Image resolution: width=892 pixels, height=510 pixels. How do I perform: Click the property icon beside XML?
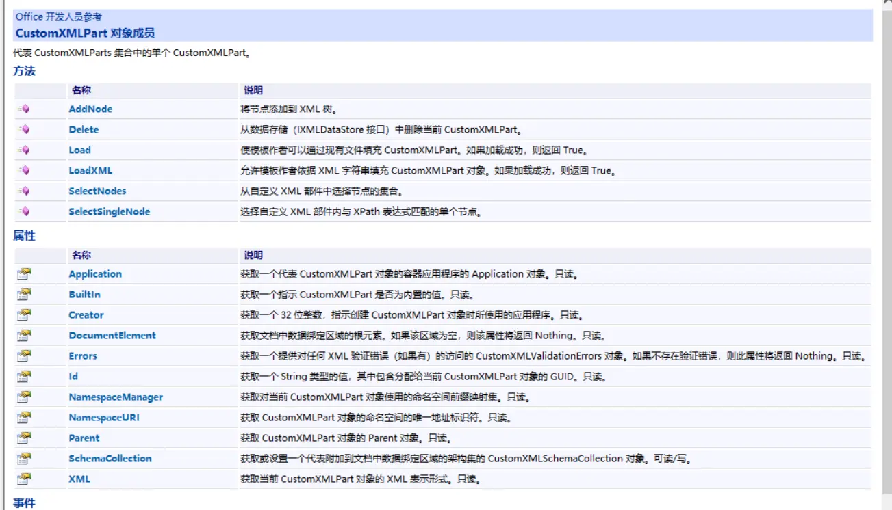pyautogui.click(x=24, y=479)
